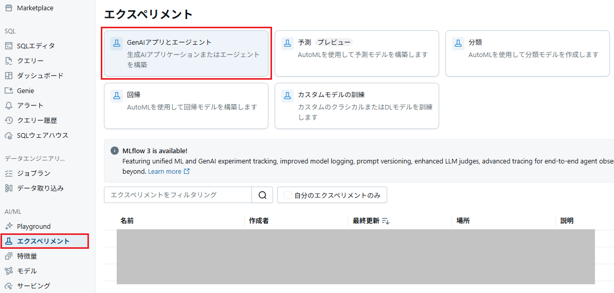Open モデル in the sidebar
Screen dimensions: 614x293
[27, 271]
